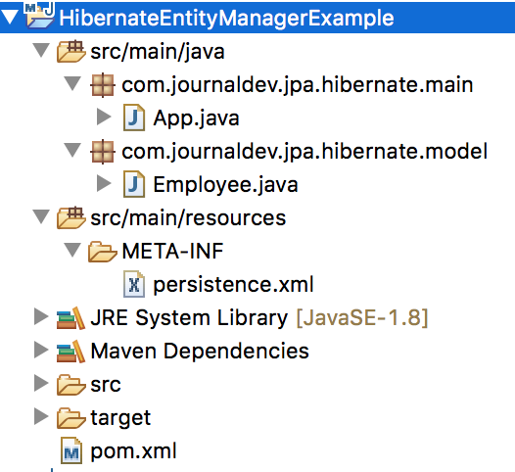The width and height of the screenshot is (515, 472).
Task: Expand the Maven Dependencies node
Action: (41, 350)
